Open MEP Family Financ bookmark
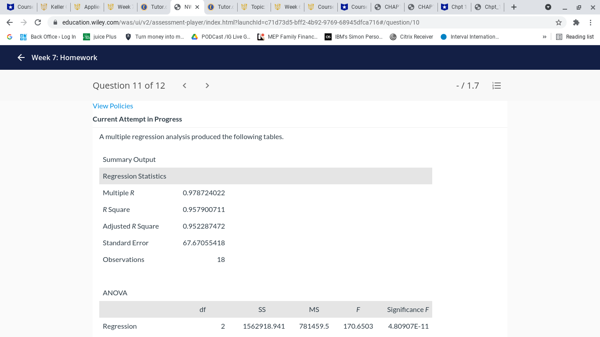 tap(288, 37)
